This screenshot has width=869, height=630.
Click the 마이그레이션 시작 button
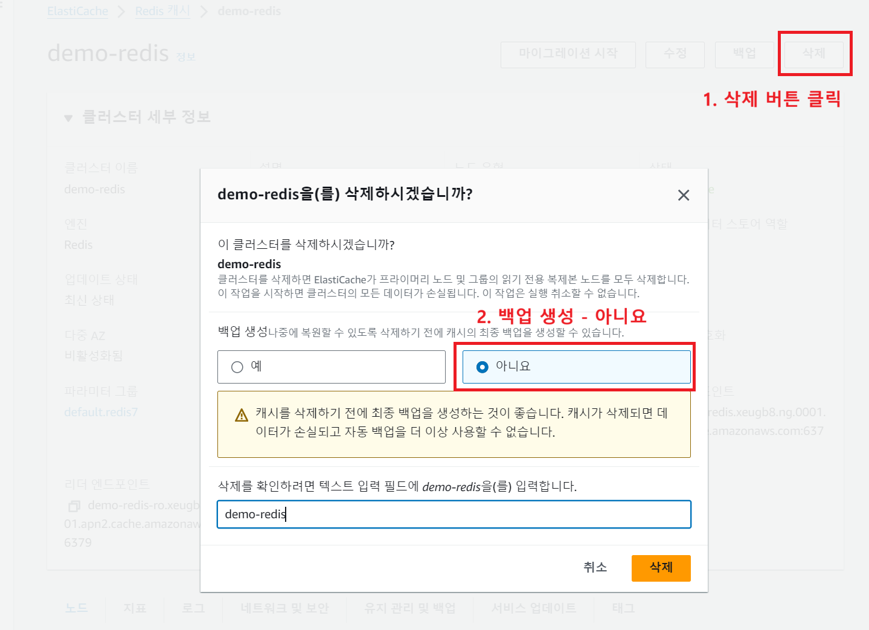point(568,54)
